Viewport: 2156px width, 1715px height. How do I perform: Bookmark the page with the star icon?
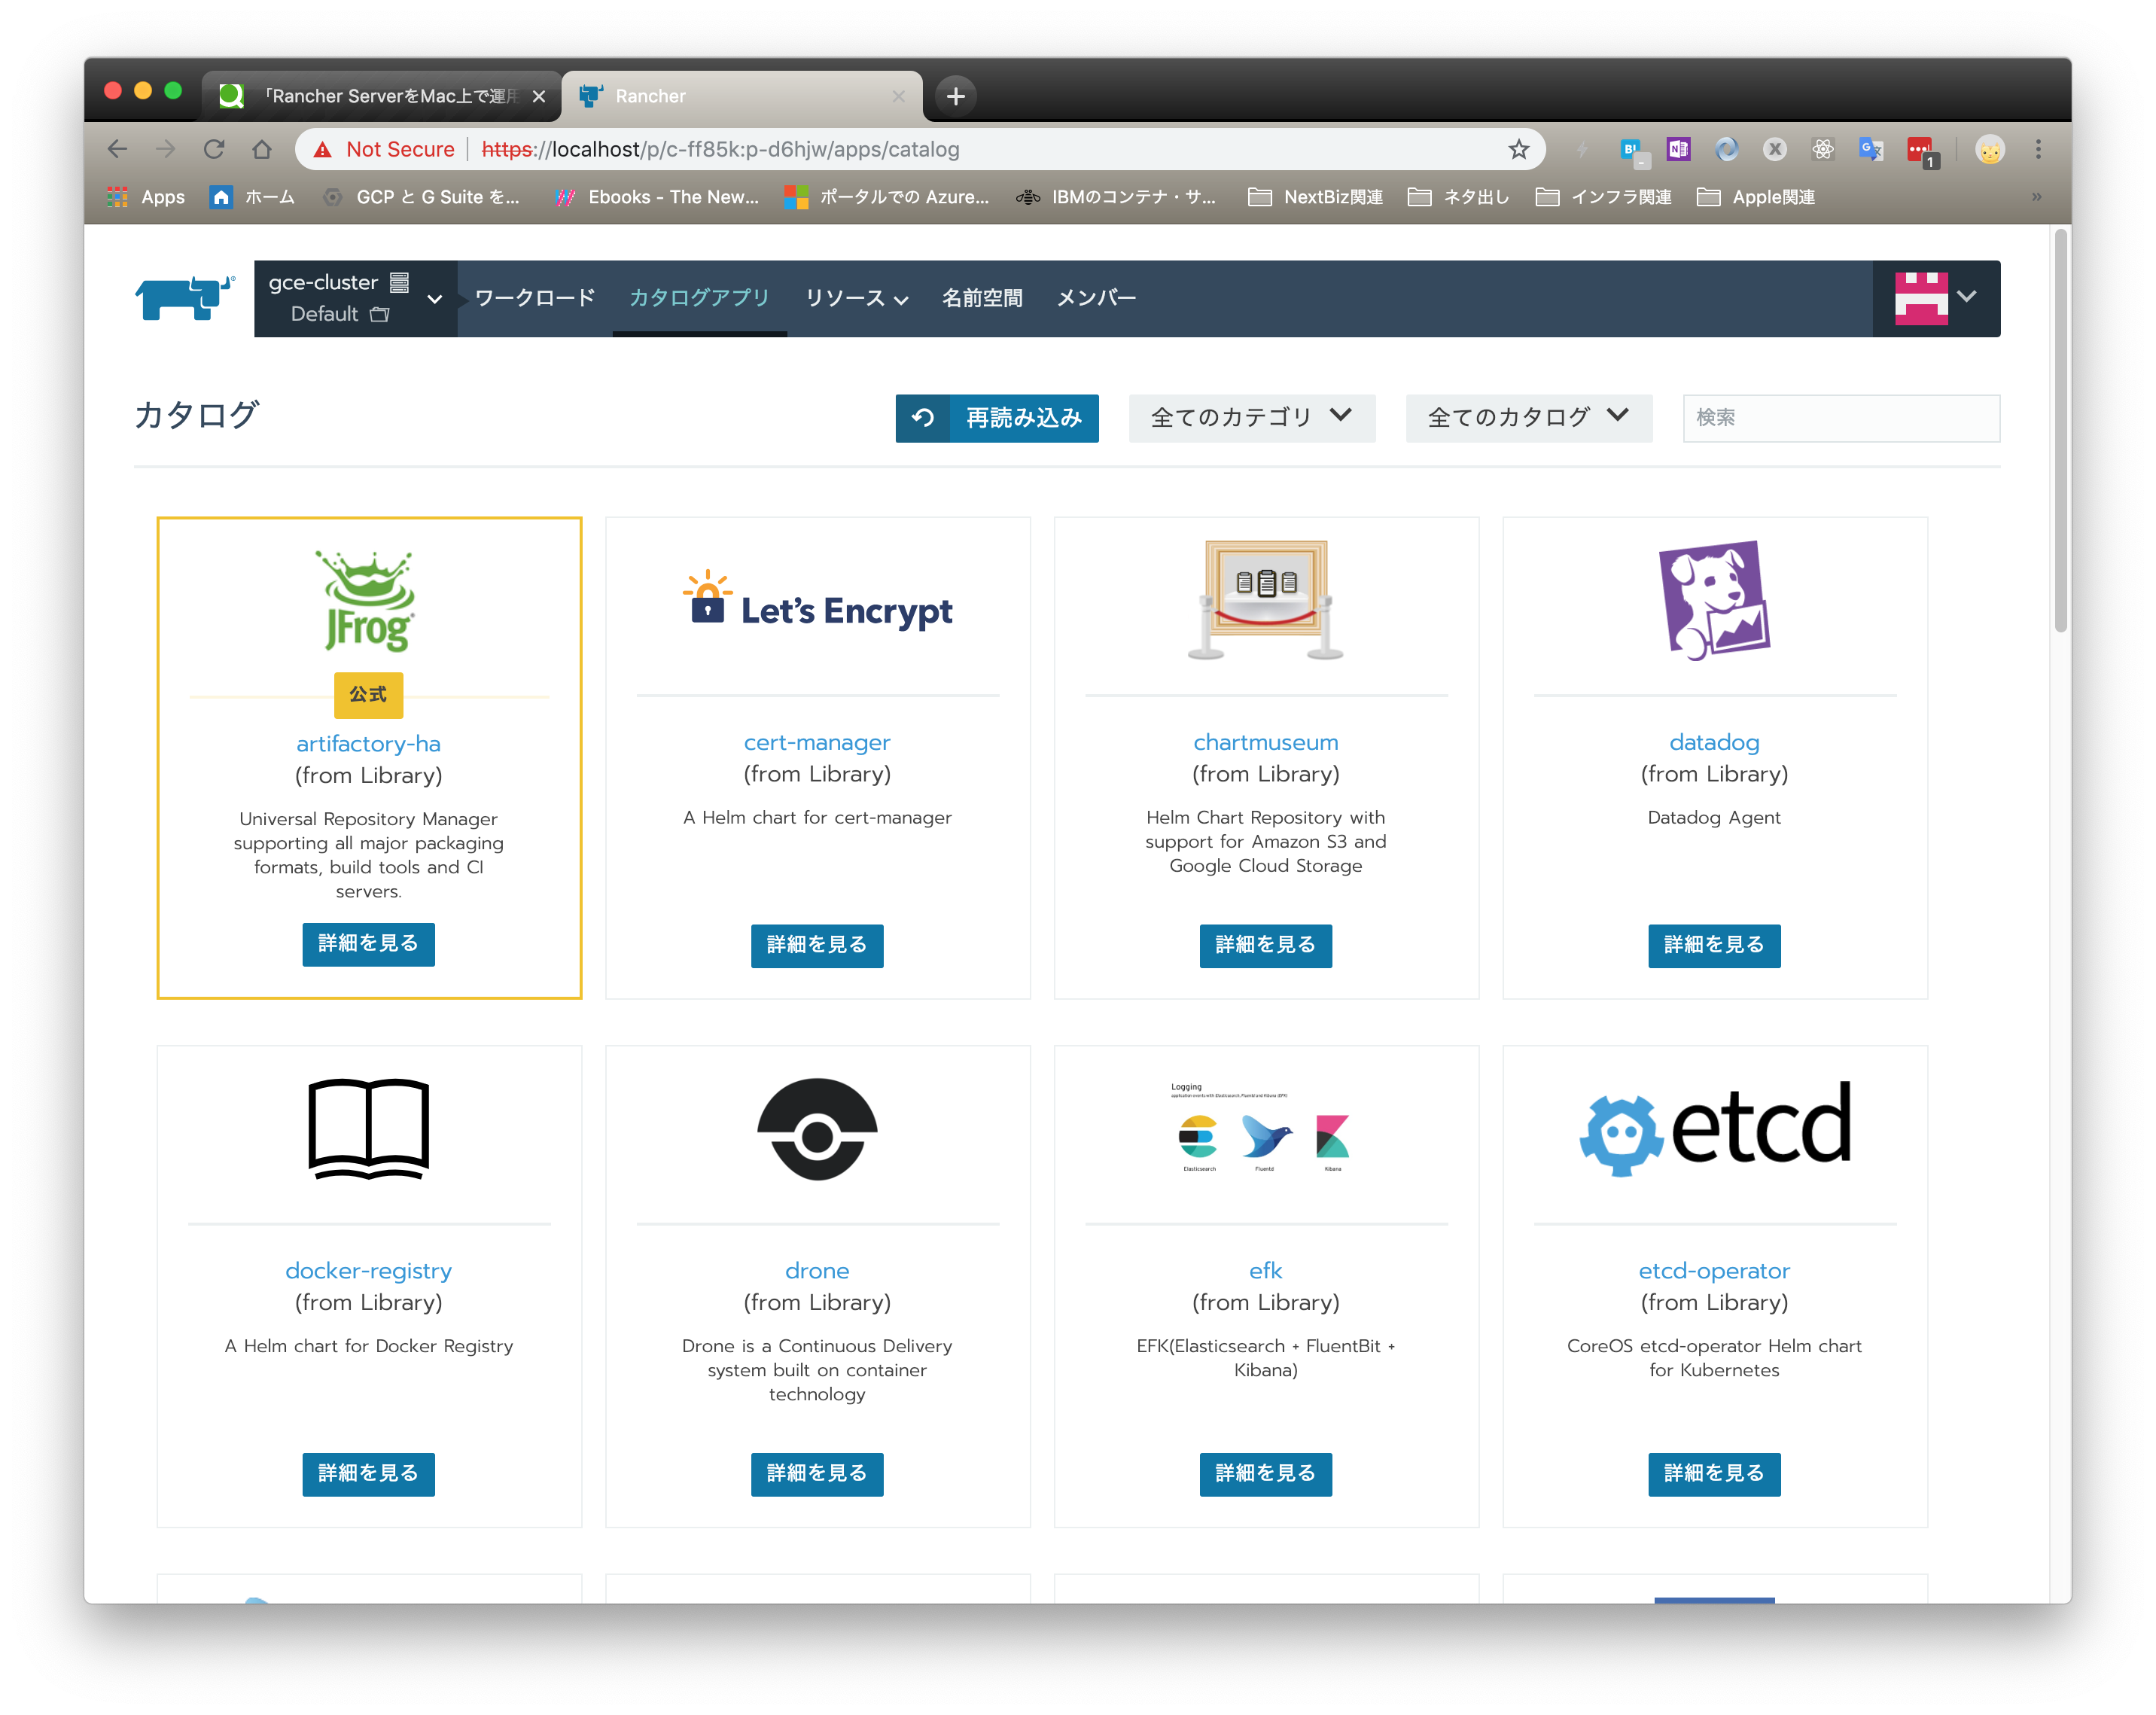[1519, 149]
